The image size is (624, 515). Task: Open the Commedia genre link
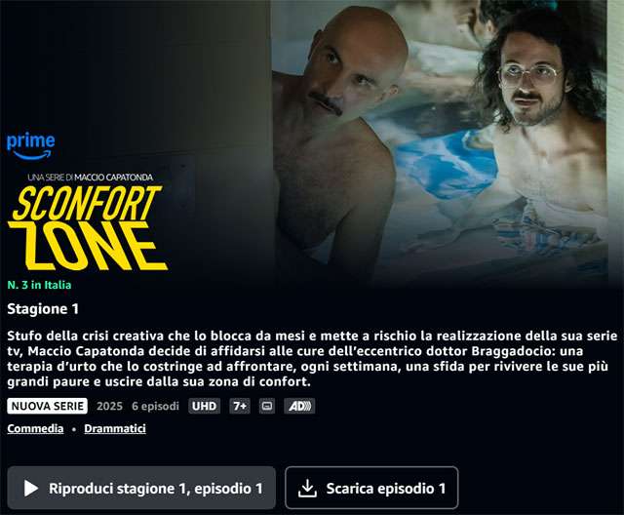pos(35,428)
